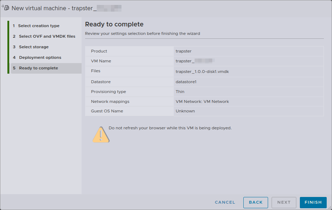Viewport: 332px width, 210px height.
Task: Click the Ready to complete heading
Action: pos(114,24)
